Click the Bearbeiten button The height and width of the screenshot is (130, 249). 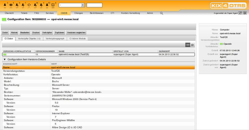(25, 33)
